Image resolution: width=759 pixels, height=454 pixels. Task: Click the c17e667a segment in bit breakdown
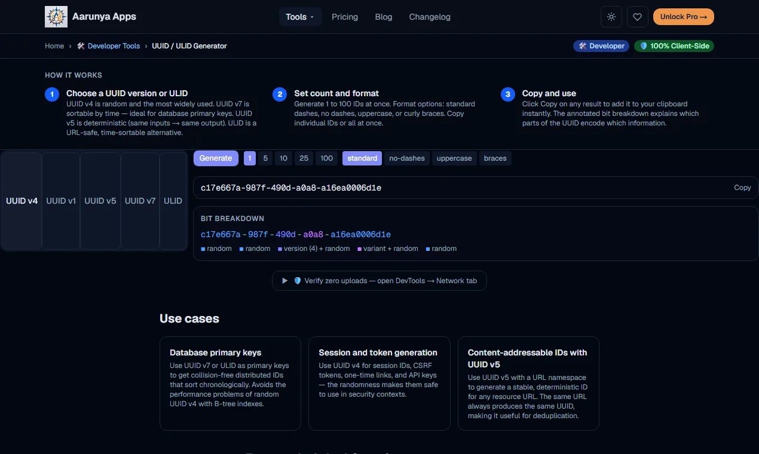click(221, 235)
